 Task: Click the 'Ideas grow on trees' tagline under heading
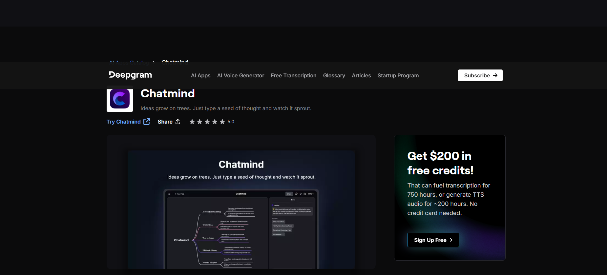click(x=226, y=108)
